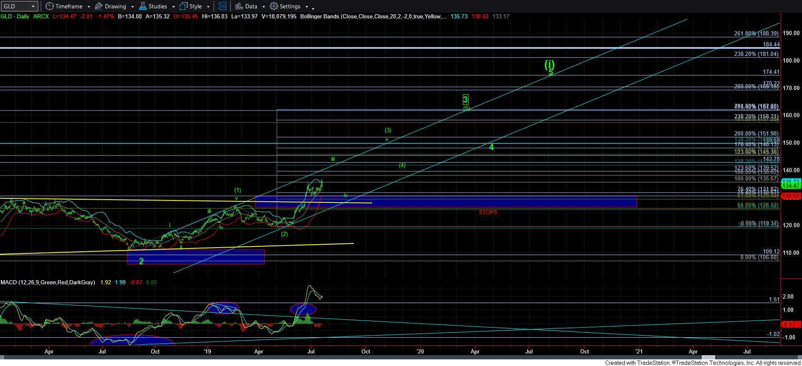Expand the Style dropdown arrow
Viewport: 802px width, 366px height.
208,7
